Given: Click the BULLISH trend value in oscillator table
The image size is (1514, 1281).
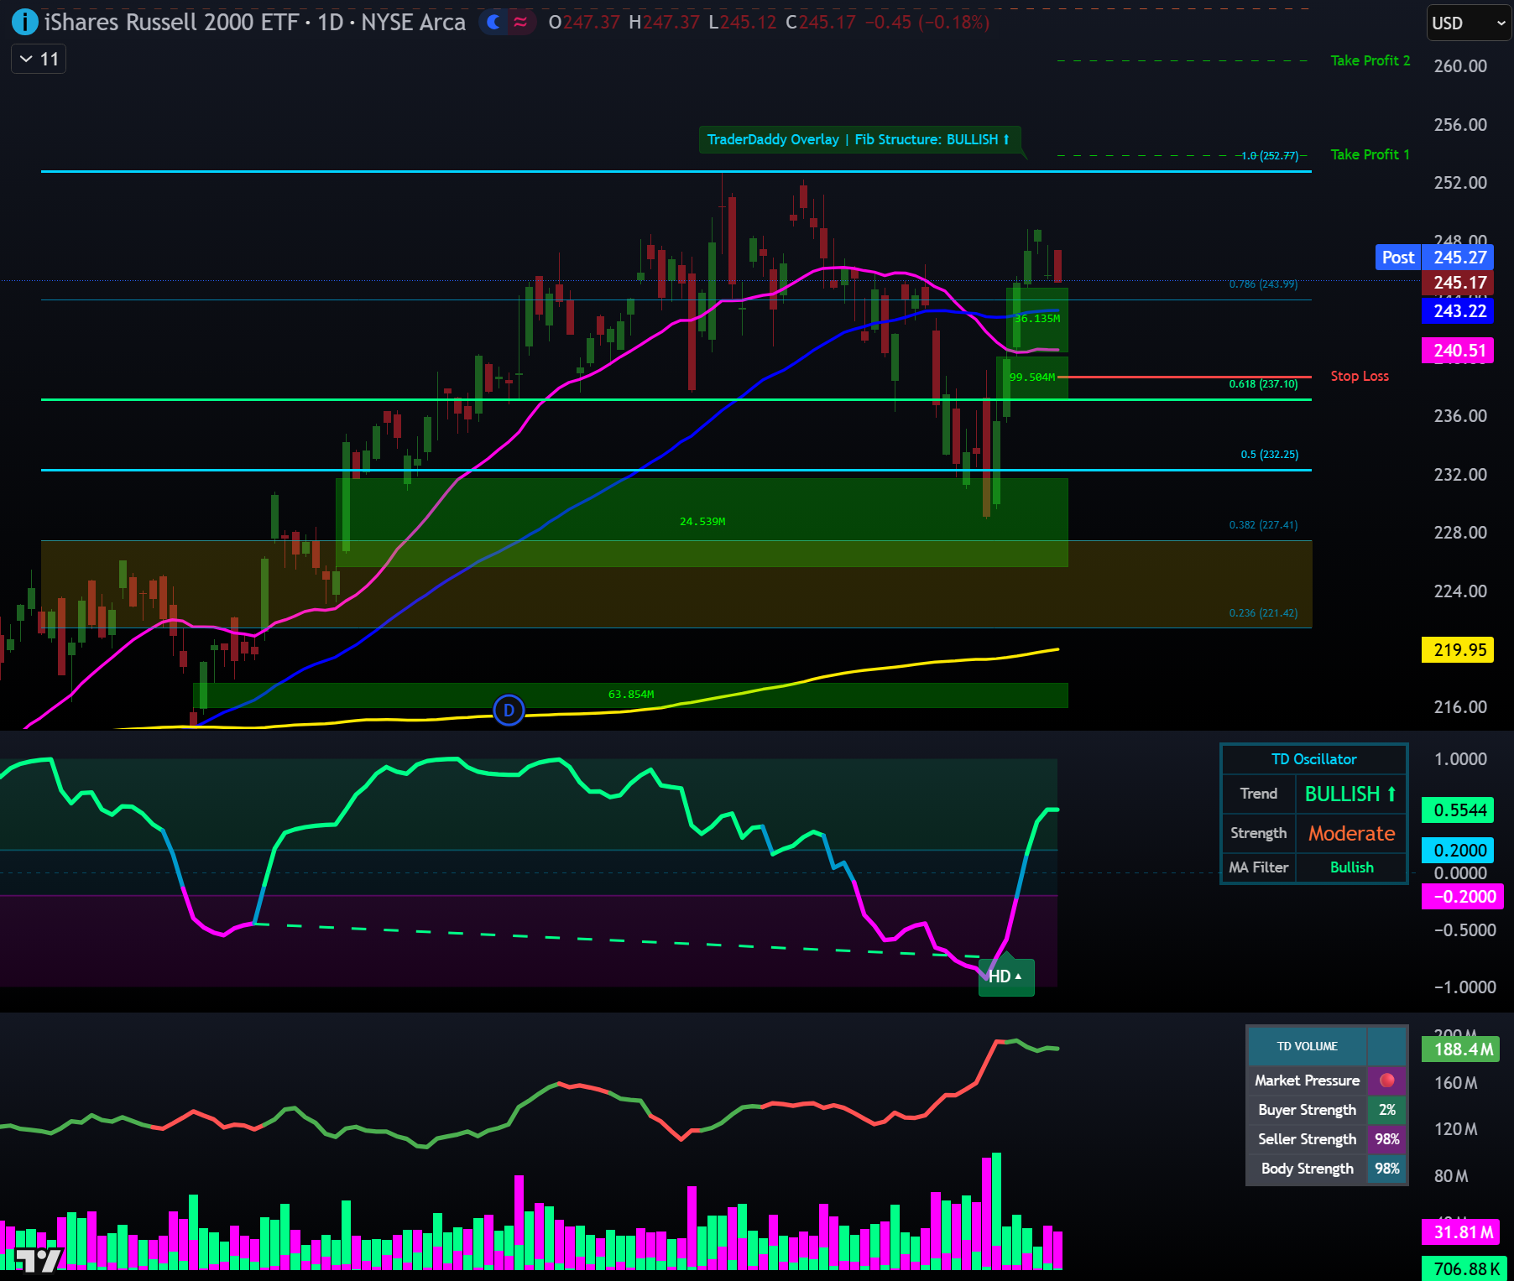Looking at the screenshot, I should point(1350,794).
